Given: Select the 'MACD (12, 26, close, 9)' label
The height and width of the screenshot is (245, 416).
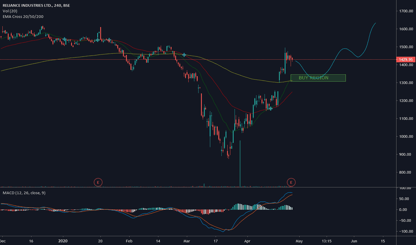Looking at the screenshot, I should point(24,193).
